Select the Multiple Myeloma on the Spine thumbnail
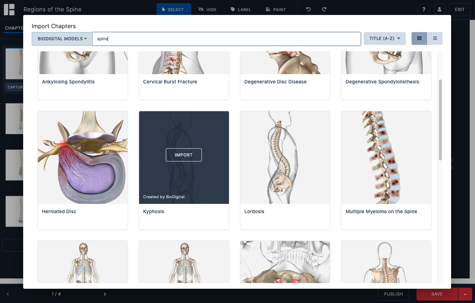The image size is (475, 303). pyautogui.click(x=386, y=158)
